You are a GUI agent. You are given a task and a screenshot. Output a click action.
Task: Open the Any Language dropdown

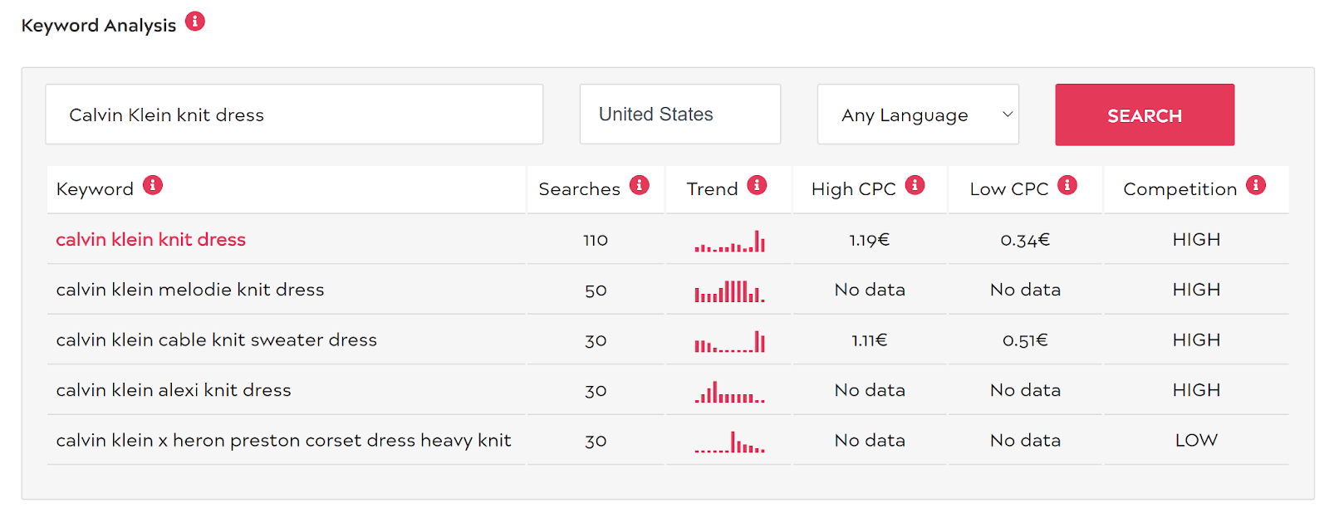click(918, 115)
